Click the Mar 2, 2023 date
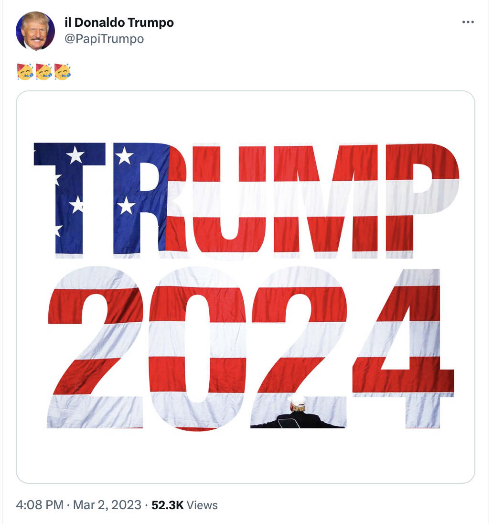Viewport: 493px width, 524px height. (107, 504)
